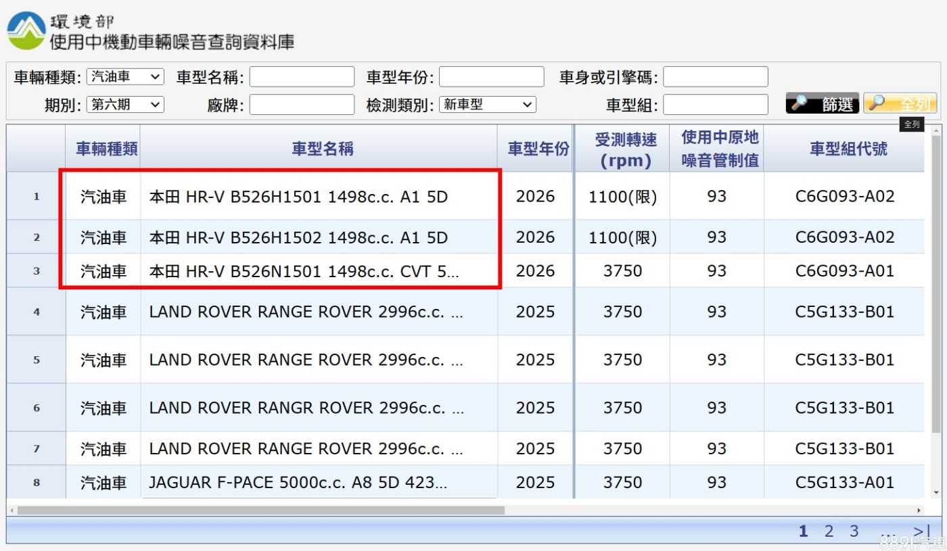The image size is (947, 551).
Task: Sort by 車型年份 column header
Action: (x=536, y=149)
